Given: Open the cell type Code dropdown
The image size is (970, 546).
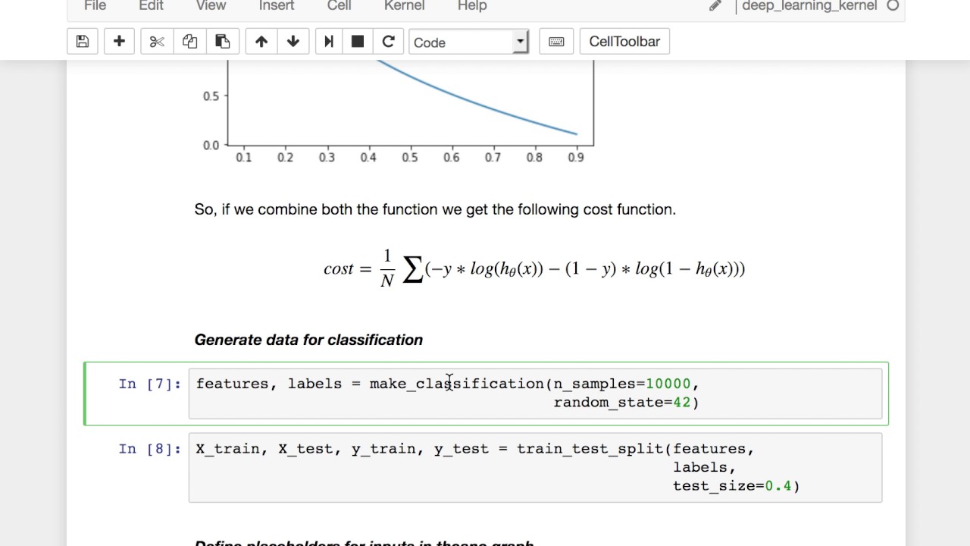Looking at the screenshot, I should (x=468, y=42).
